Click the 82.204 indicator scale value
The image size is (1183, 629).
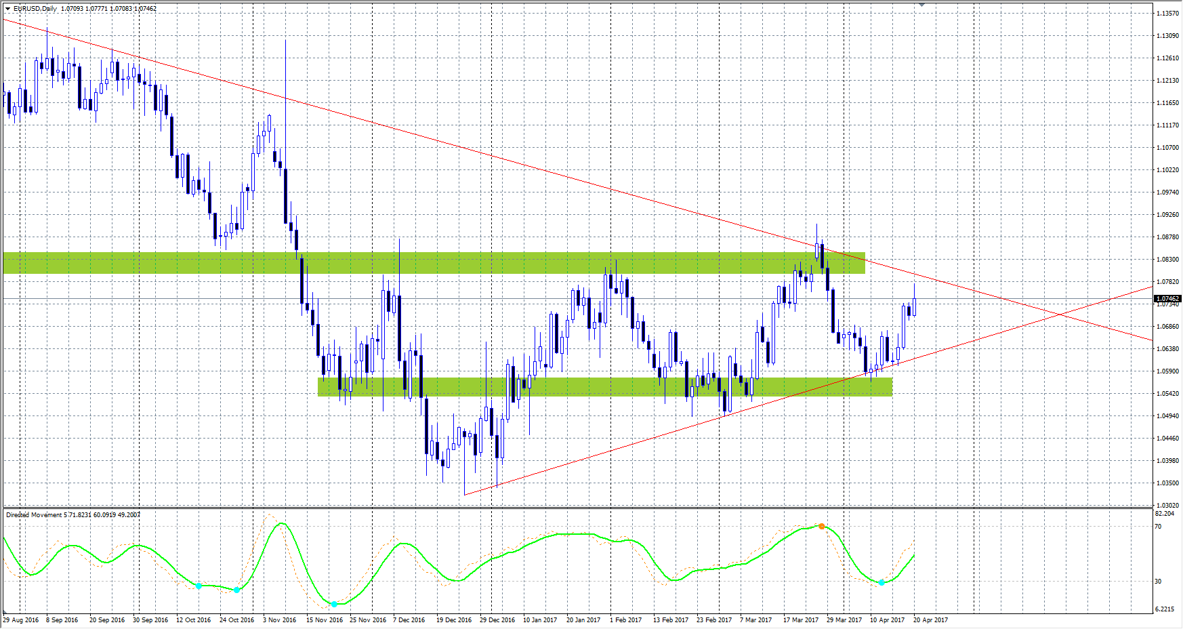click(1164, 514)
